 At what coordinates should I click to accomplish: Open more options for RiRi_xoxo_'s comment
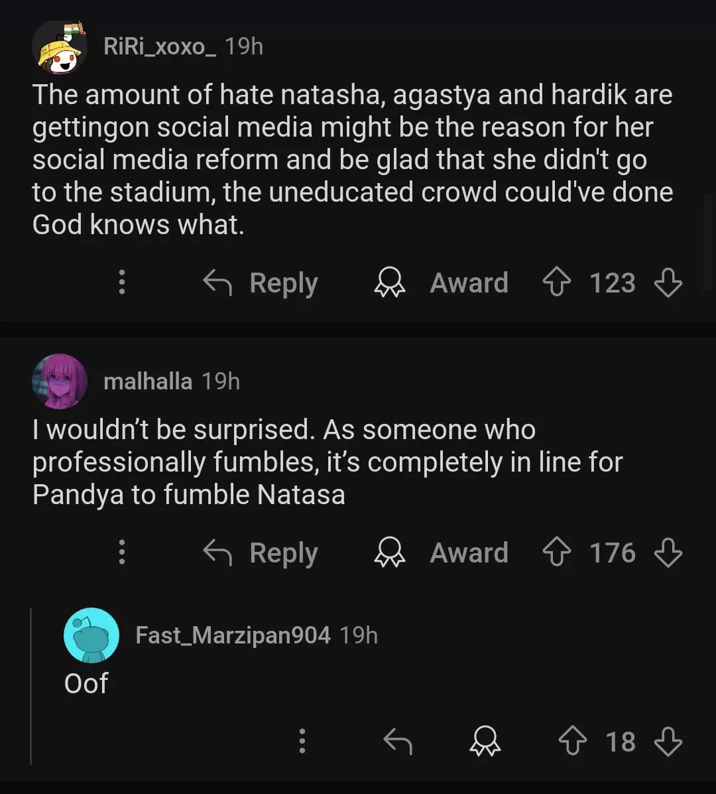(121, 283)
